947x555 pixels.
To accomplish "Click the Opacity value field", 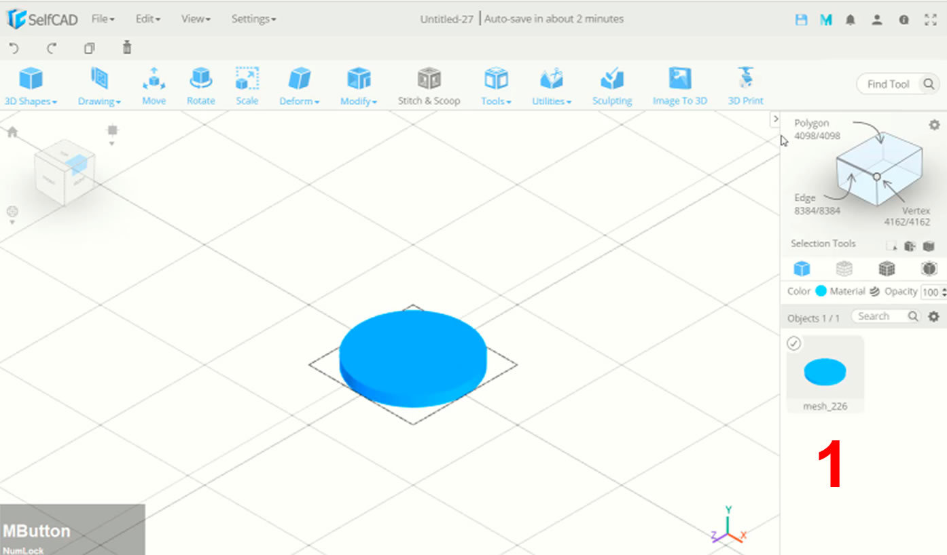I will (929, 292).
